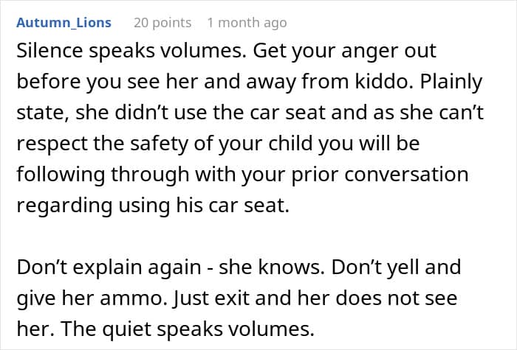Click the phrase Don't explain again
Screen dimensions: 517x350
click(x=109, y=267)
